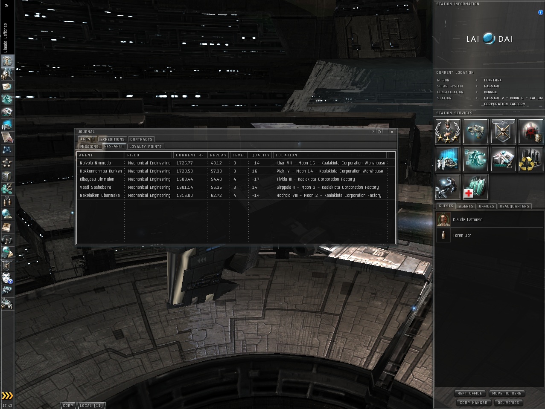545x409 pixels.
Task: Sort by the Current RP column header
Action: coord(190,155)
